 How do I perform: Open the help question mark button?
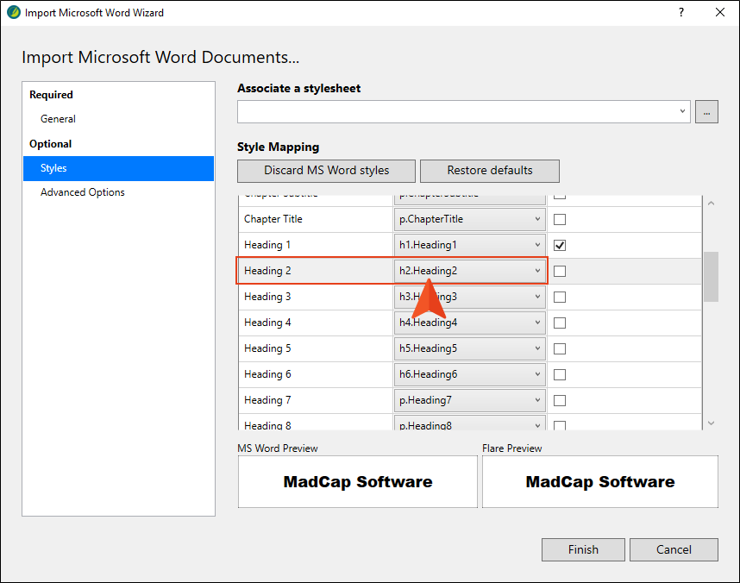click(x=681, y=12)
